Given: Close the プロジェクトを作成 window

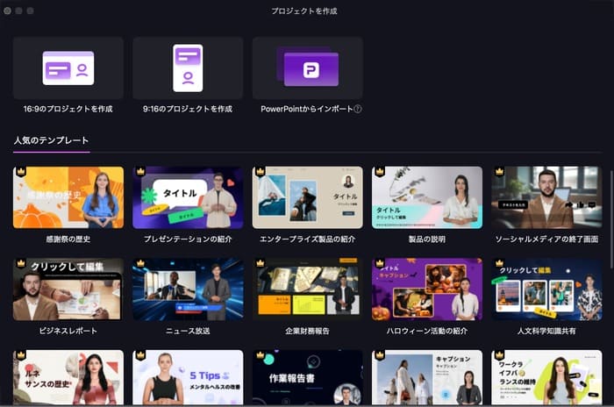Looking at the screenshot, I should tap(7, 11).
